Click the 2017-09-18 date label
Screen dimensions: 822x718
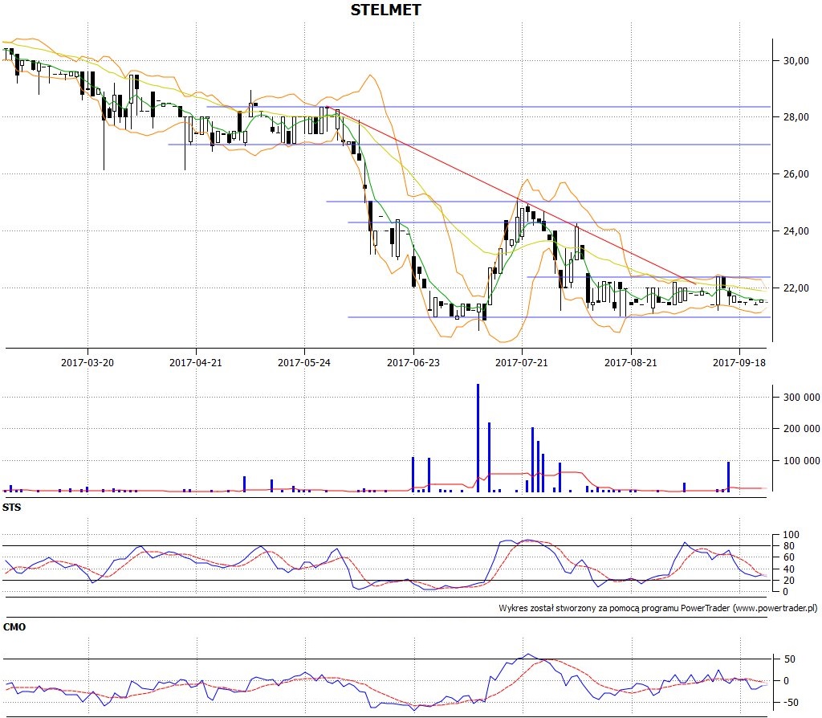click(739, 362)
